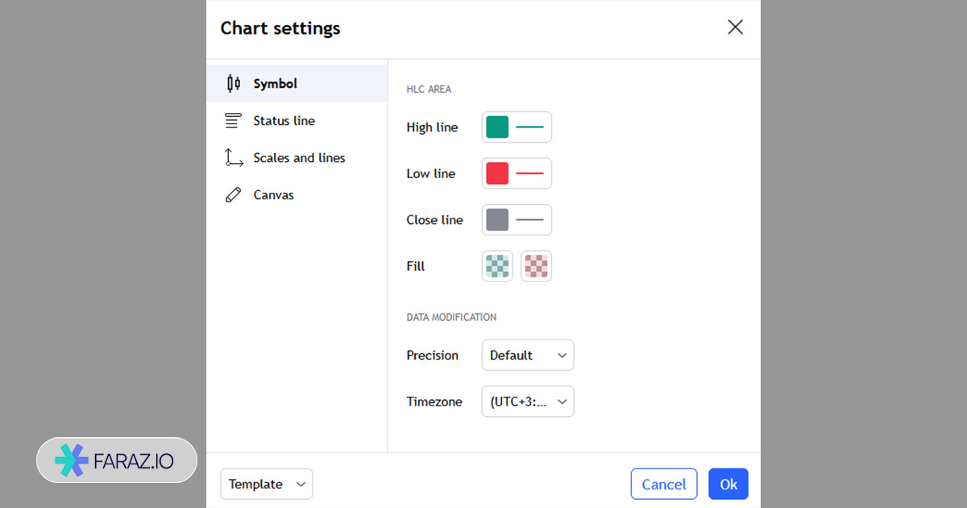Open High line green line style
The height and width of the screenshot is (508, 967).
click(529, 127)
